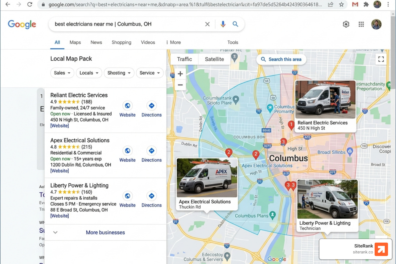Click the More businesses link
Viewport: 396px width, 264px height.
pos(105,233)
